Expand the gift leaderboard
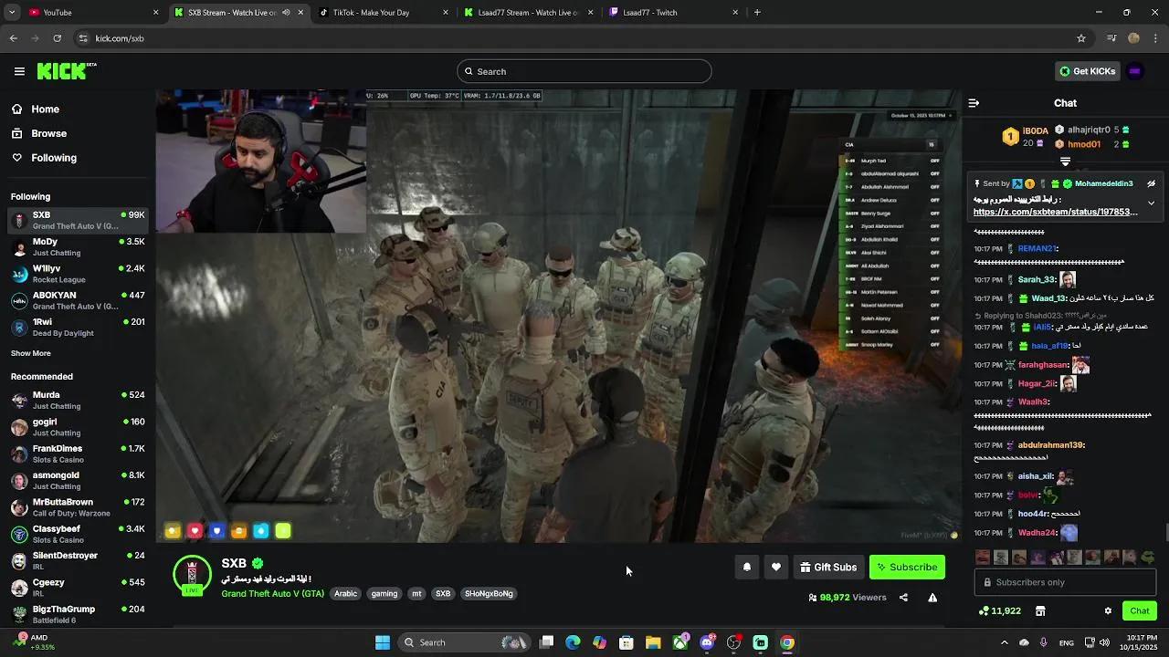1169x657 pixels. [x=1065, y=162]
